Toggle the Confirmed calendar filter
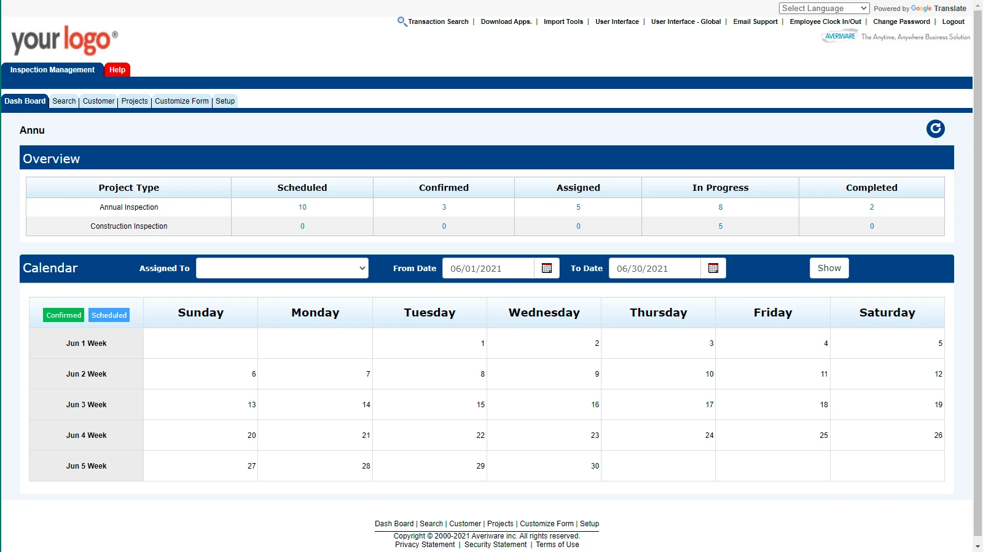Screen dimensions: 983x552 click(64, 315)
